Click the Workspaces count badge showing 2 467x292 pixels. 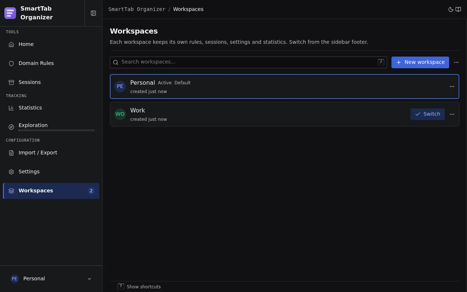click(x=91, y=191)
